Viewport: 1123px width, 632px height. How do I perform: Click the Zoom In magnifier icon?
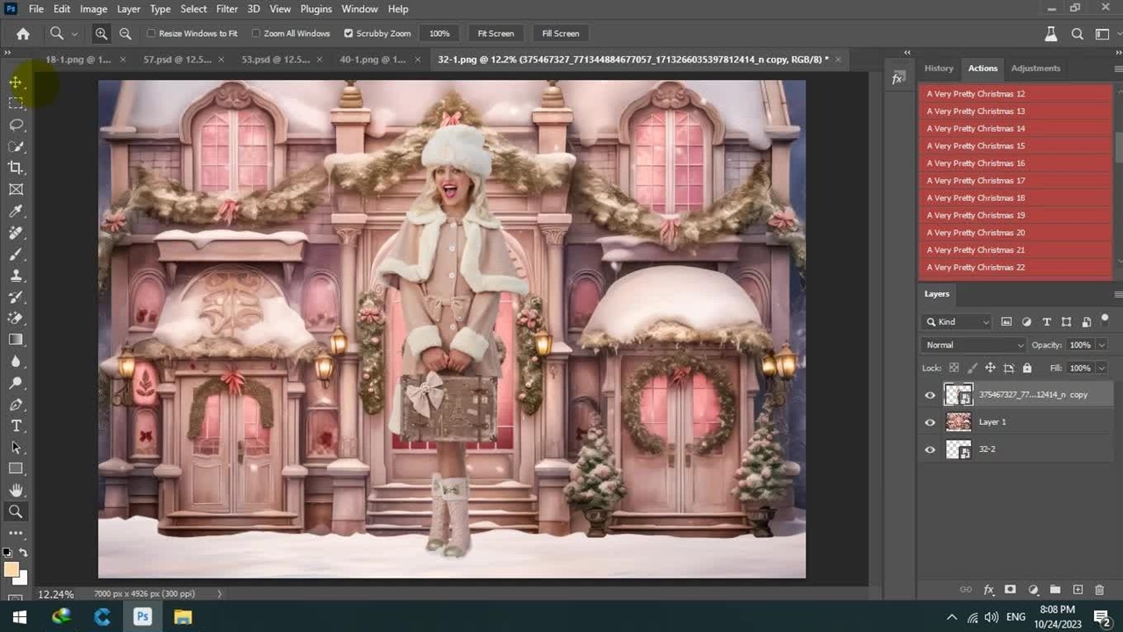pos(102,33)
